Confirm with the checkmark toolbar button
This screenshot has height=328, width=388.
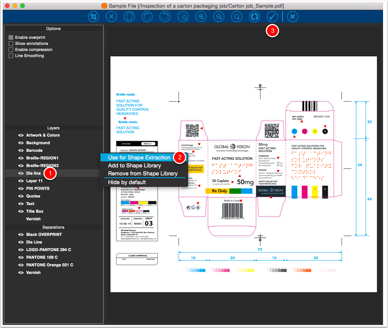tap(272, 17)
